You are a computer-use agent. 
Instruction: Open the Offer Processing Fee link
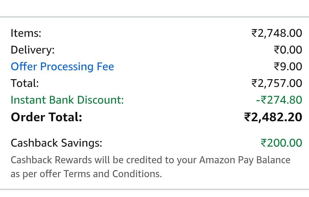62,66
